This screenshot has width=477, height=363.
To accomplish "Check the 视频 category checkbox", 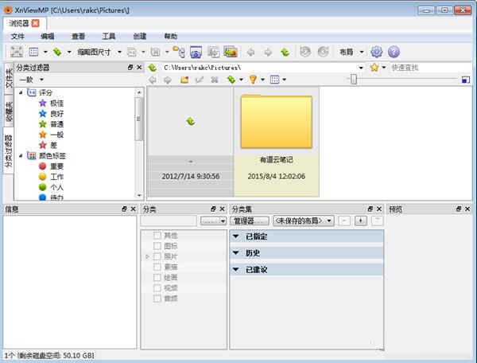I will (x=157, y=287).
